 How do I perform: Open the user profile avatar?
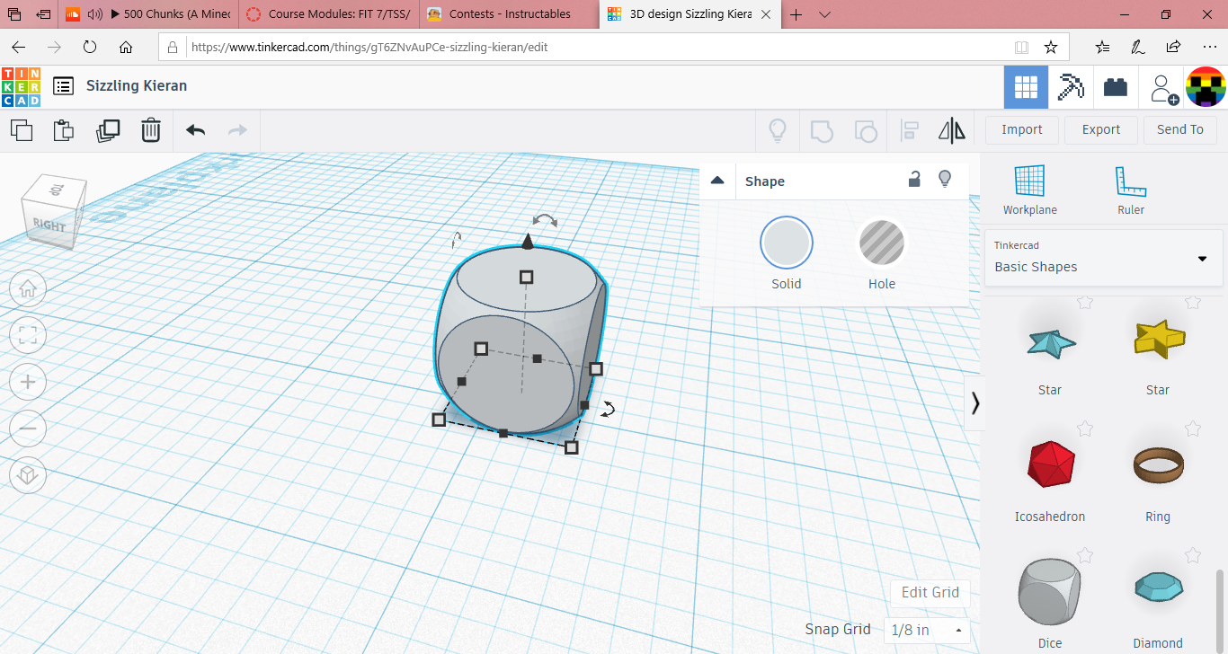click(x=1206, y=87)
